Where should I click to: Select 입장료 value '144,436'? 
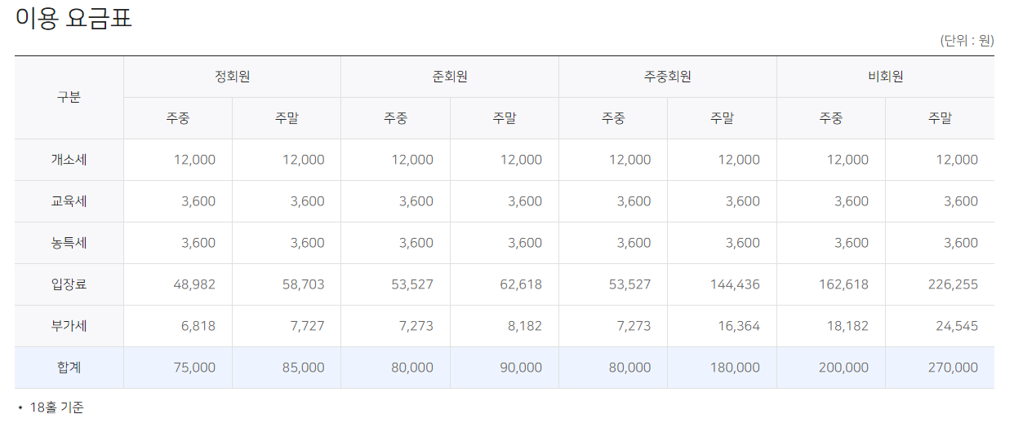[735, 284]
